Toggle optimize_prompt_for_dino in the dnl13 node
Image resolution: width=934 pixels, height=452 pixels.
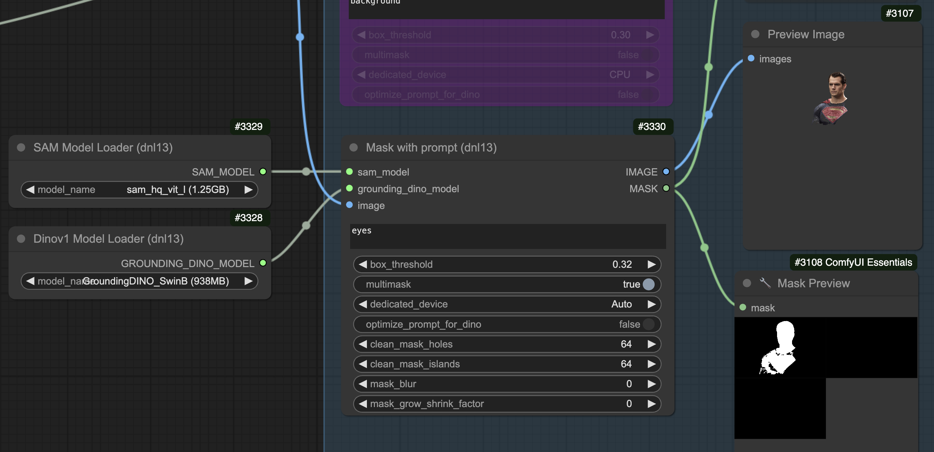648,324
